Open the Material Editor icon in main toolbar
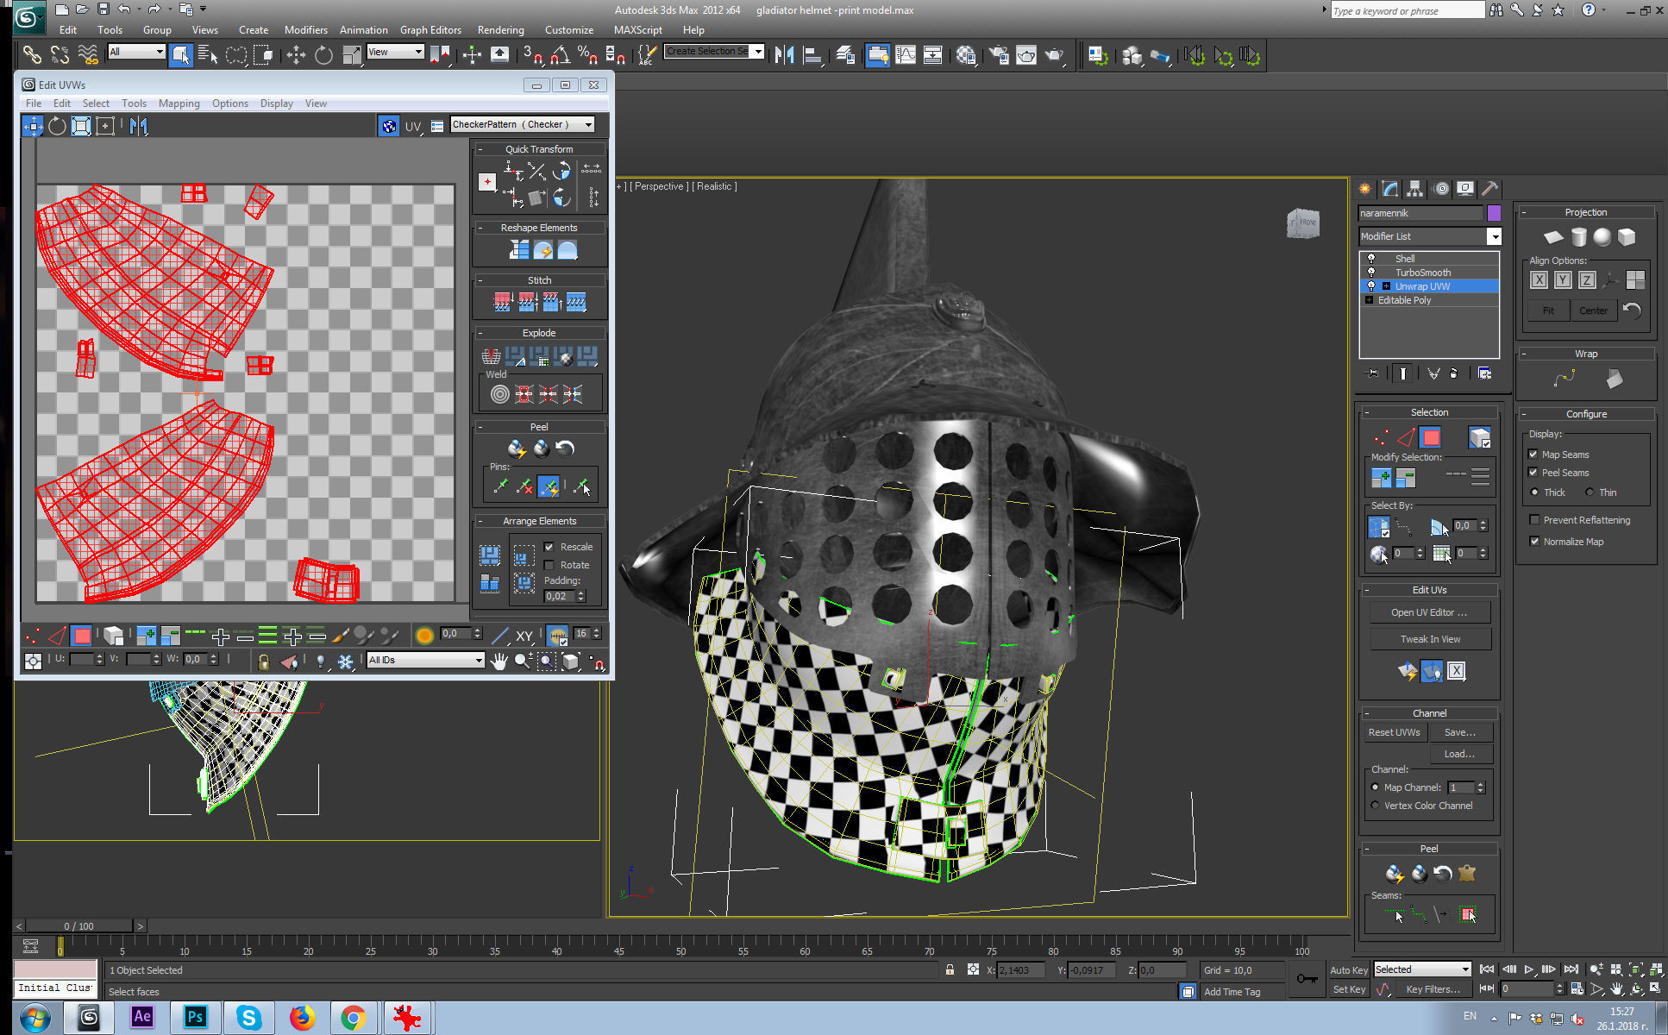Viewport: 1668px width, 1035px height. click(966, 55)
